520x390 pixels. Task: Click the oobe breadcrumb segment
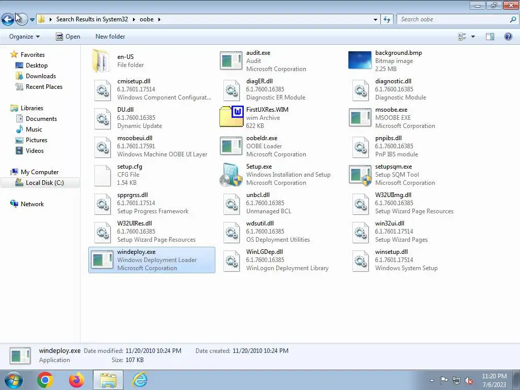147,19
